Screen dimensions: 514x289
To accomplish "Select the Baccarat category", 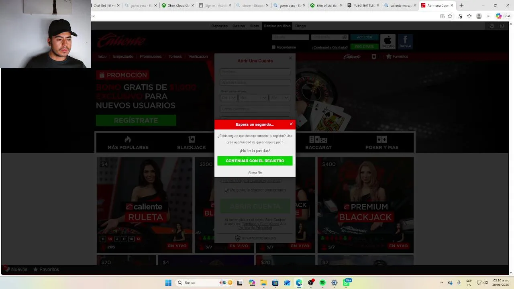I will point(318,143).
